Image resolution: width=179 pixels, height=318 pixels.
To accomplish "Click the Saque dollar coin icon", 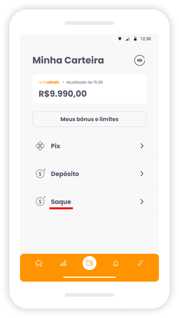I will (x=41, y=201).
